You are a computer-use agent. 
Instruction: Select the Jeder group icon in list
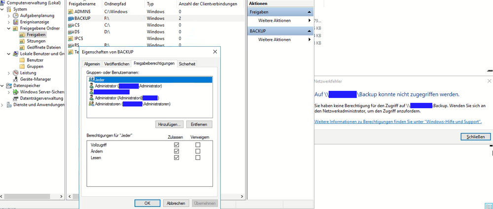click(91, 79)
